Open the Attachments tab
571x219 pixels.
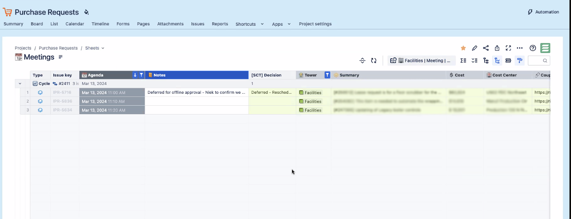coord(170,24)
